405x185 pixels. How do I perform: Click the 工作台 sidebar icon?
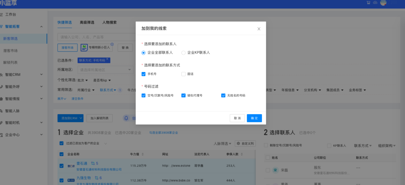click(2, 15)
